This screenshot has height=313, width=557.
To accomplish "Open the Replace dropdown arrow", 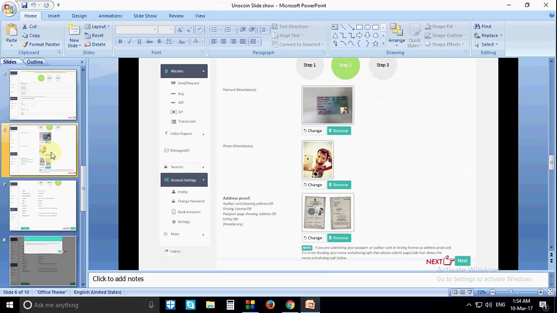I will (x=501, y=36).
